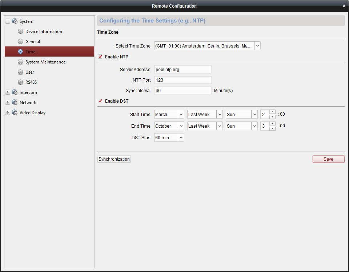The height and width of the screenshot is (272, 349).
Task: Click the Start Time hour field
Action: (x=265, y=114)
